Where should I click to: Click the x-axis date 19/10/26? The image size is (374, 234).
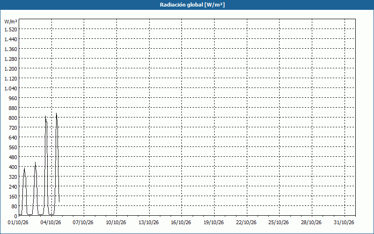[x=214, y=223]
